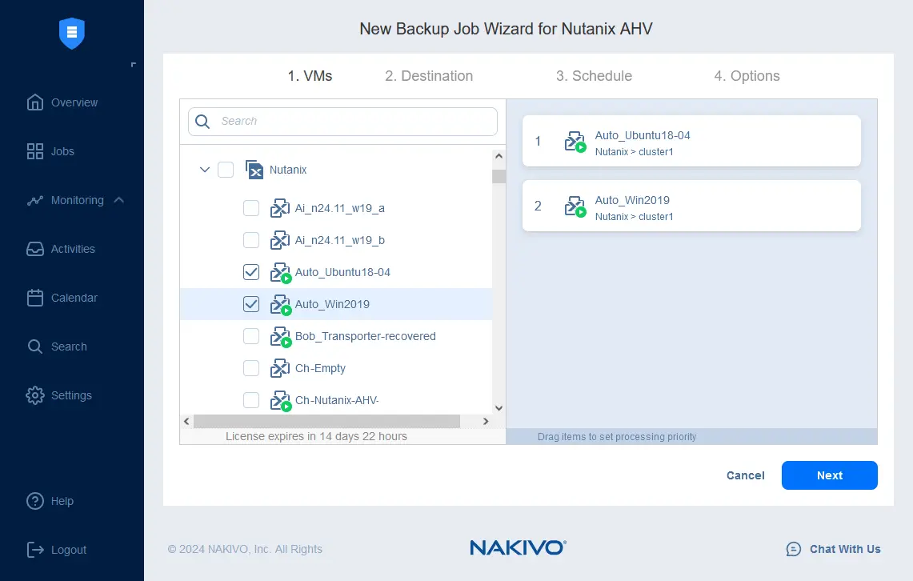Click into the VM Search input field
The image size is (913, 581).
[x=342, y=121]
